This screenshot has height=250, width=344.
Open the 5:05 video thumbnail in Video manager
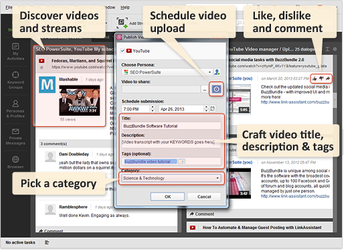coord(240,99)
